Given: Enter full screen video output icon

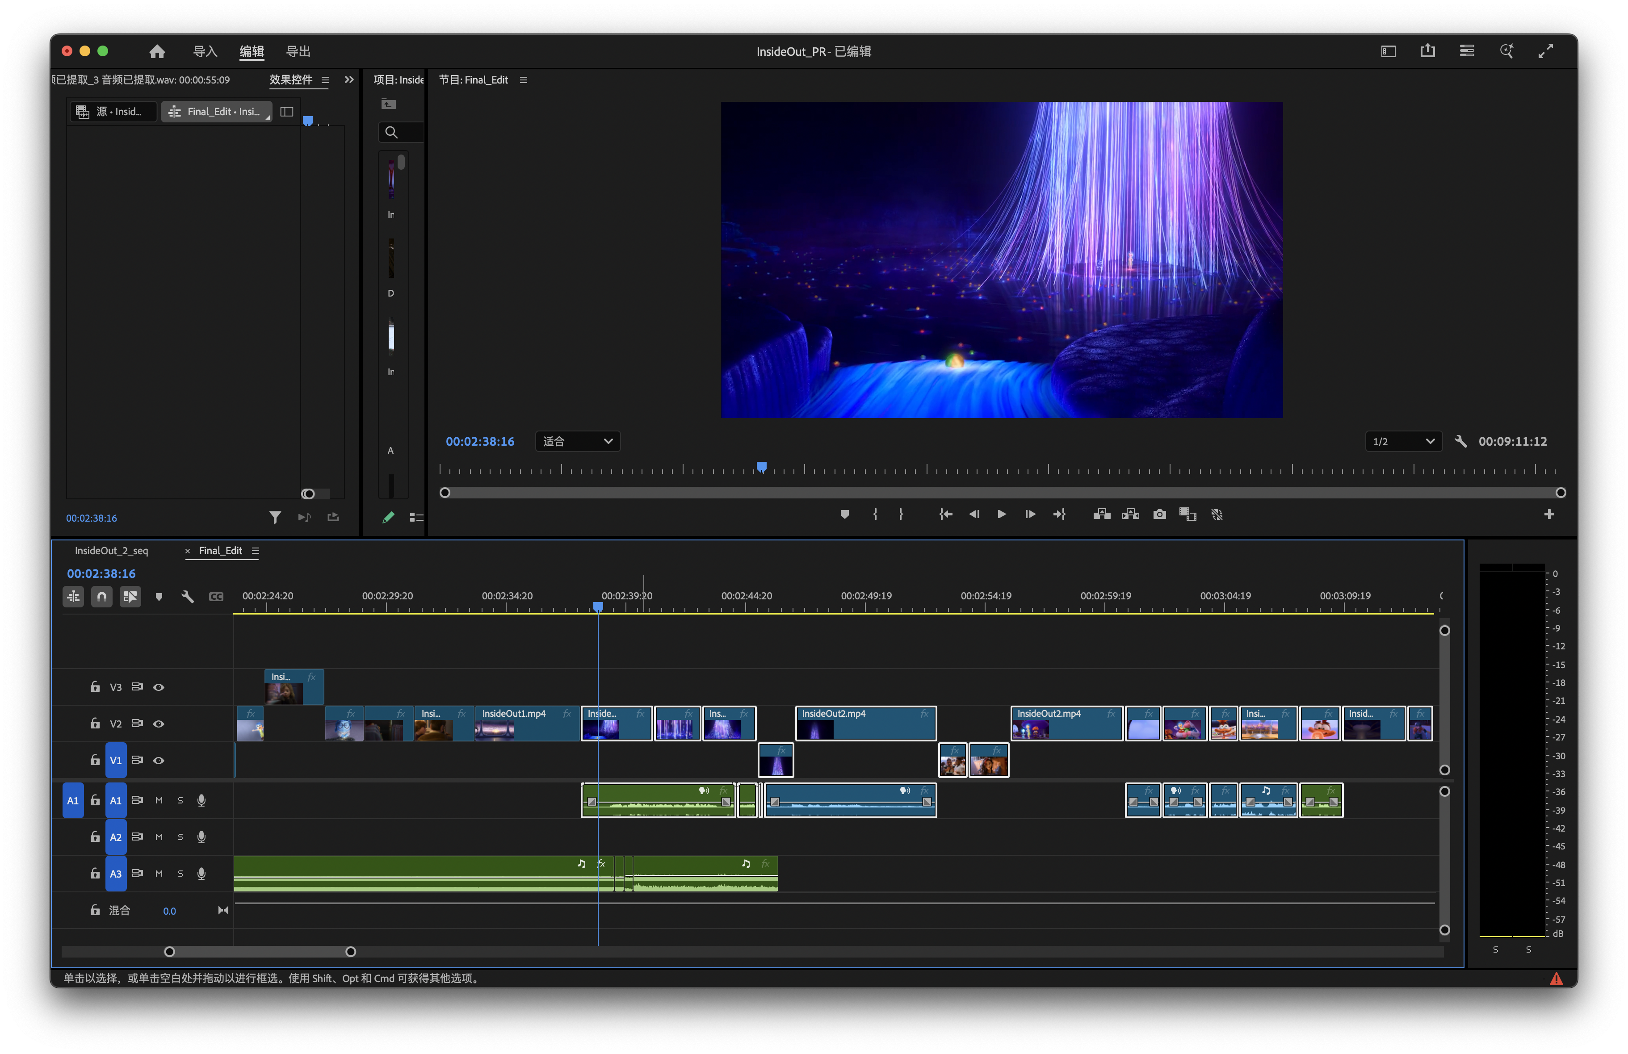Looking at the screenshot, I should tap(1545, 51).
